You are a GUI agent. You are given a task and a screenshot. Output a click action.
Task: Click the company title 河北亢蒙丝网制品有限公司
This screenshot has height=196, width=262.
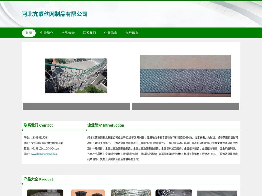55,14
